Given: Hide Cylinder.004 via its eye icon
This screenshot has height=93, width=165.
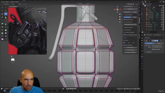Looking at the screenshot, I should pyautogui.click(x=162, y=14).
